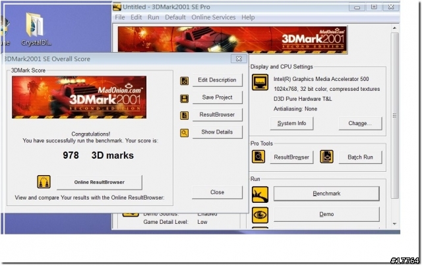Click the main window scrollbar up arrow

click(x=394, y=28)
